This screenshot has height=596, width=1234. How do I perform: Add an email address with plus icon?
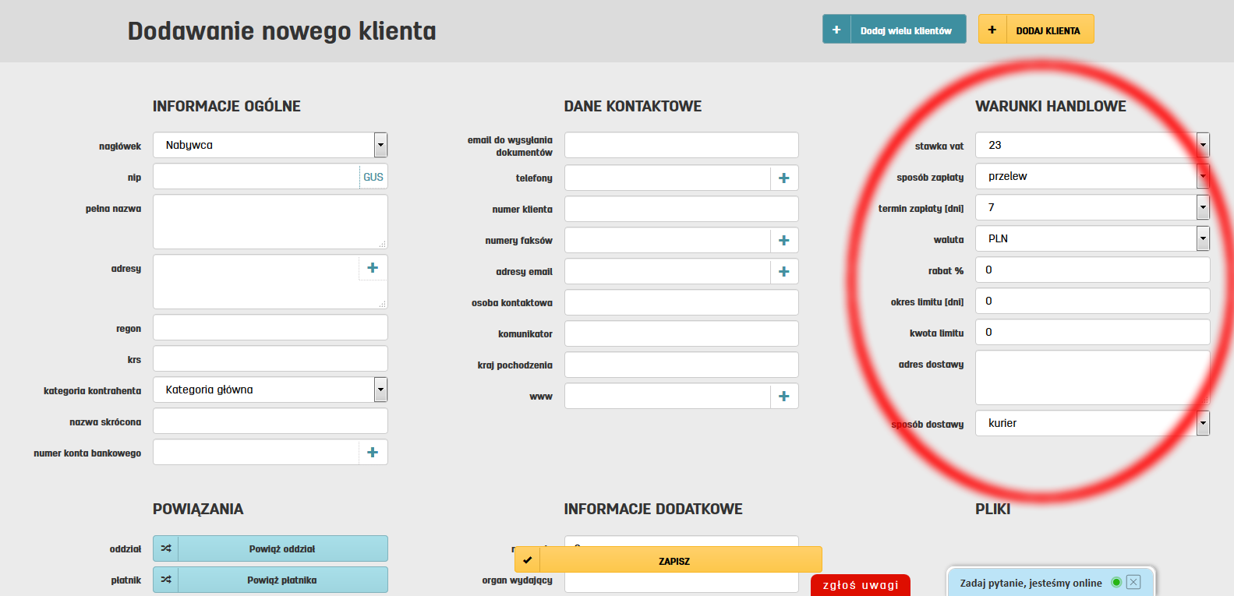click(x=783, y=272)
